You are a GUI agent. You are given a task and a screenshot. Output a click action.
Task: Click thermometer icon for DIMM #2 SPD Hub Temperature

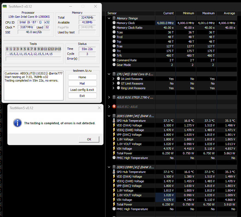pos(114,172)
